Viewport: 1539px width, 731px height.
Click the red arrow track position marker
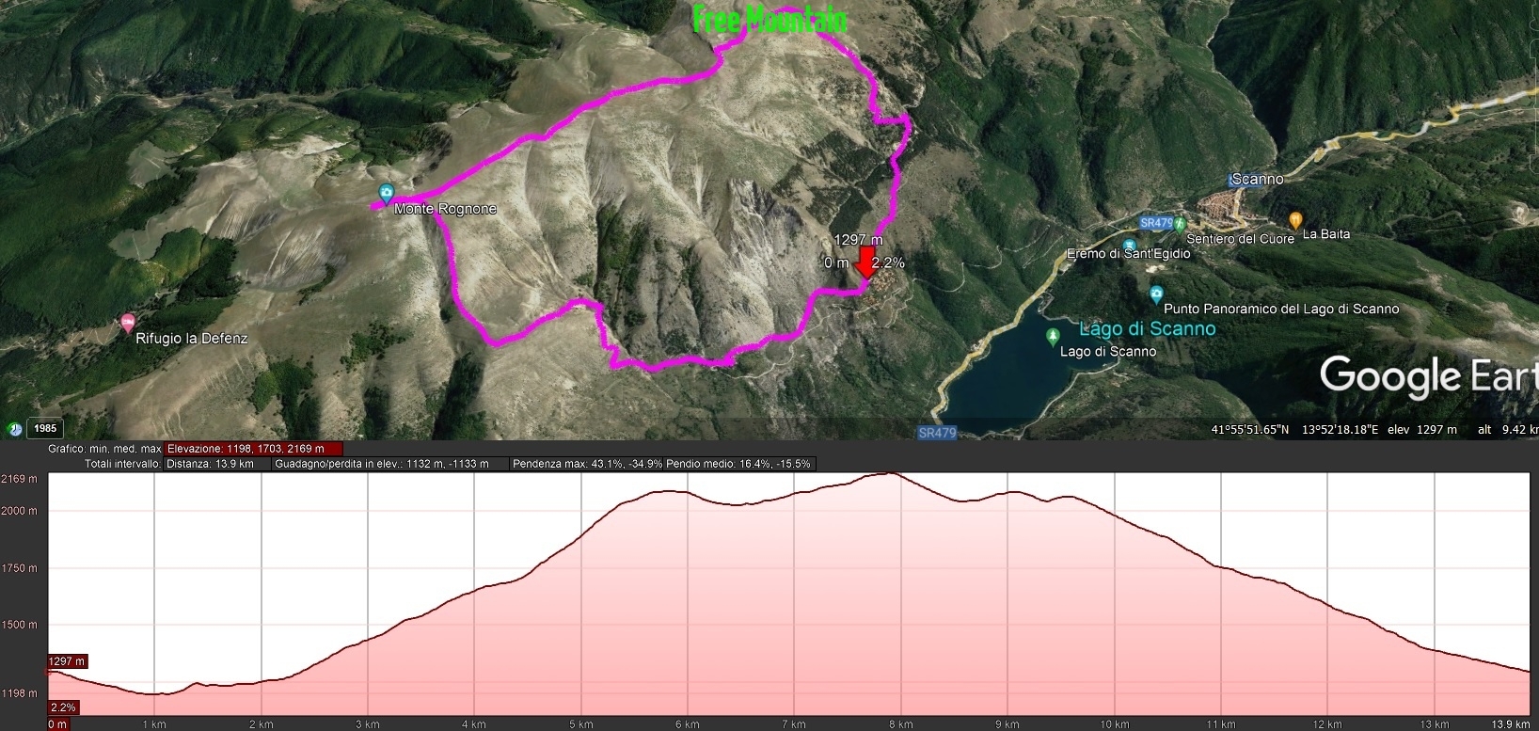coord(865,262)
